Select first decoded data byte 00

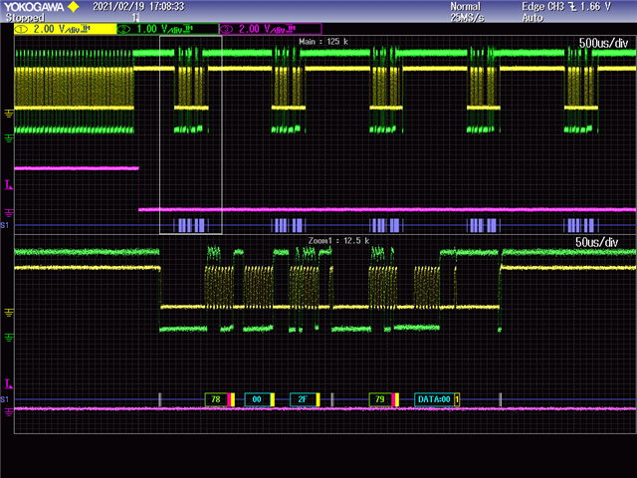click(x=257, y=399)
